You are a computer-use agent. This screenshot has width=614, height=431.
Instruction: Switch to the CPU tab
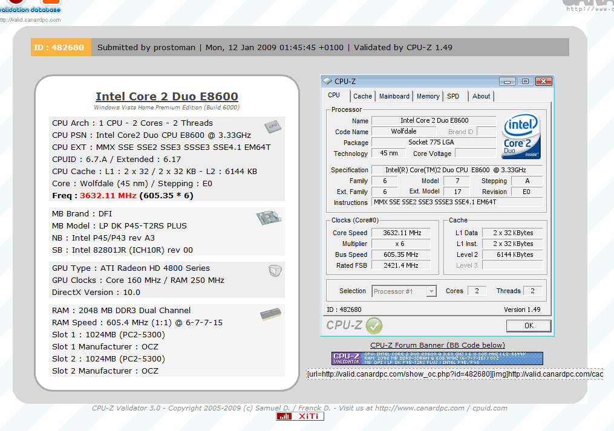334,95
